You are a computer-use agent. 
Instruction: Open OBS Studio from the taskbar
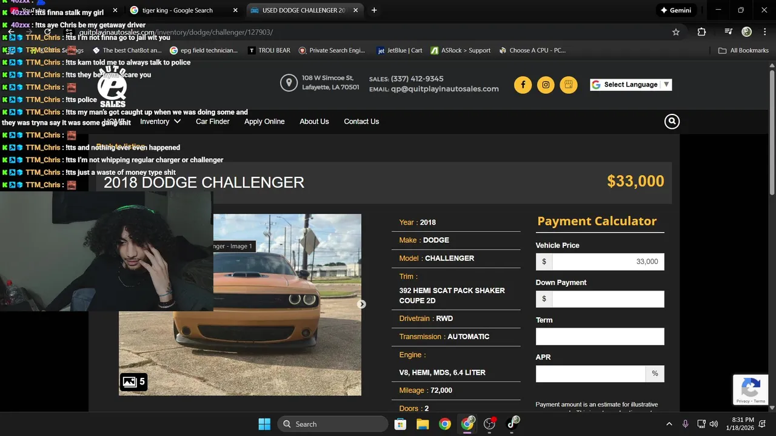pyautogui.click(x=490, y=424)
